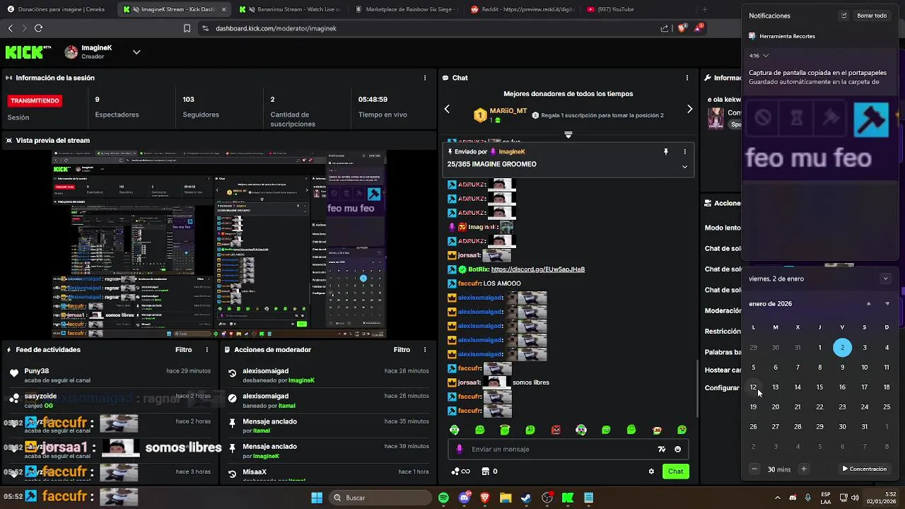Open Steam from the taskbar

click(x=526, y=498)
